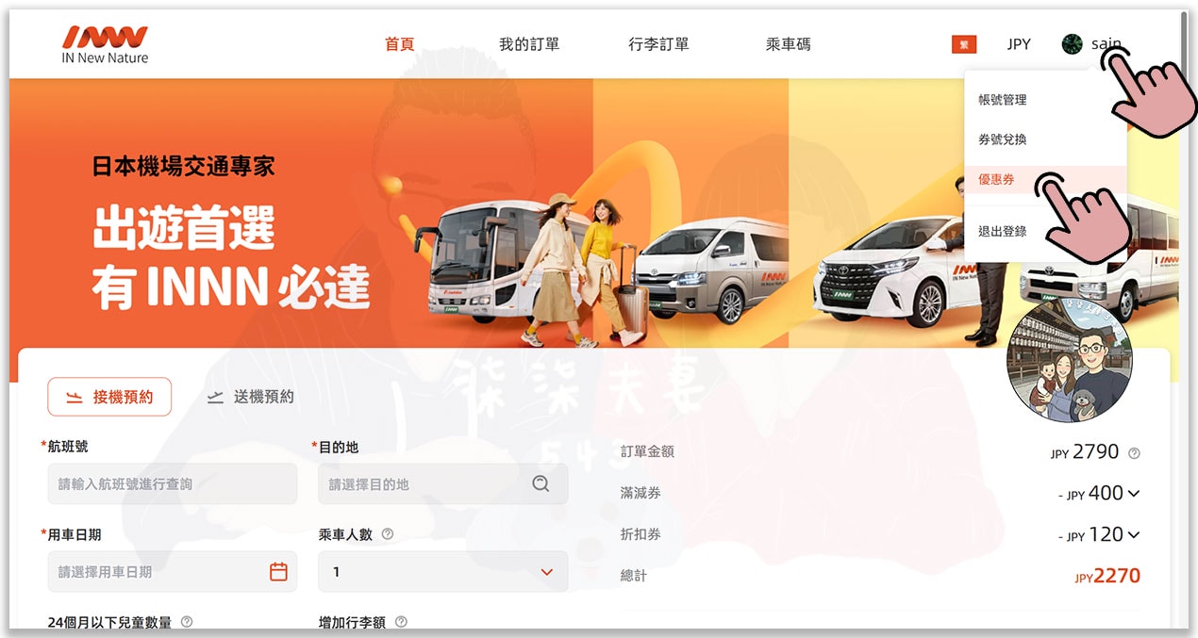
Task: Click the search icon in the destination field
Action: point(541,483)
